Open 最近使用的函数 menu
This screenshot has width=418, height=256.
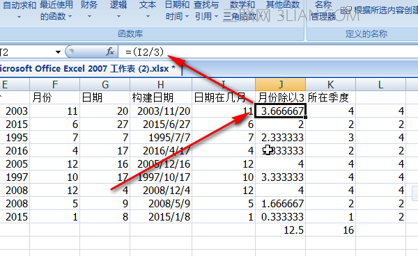(56, 10)
